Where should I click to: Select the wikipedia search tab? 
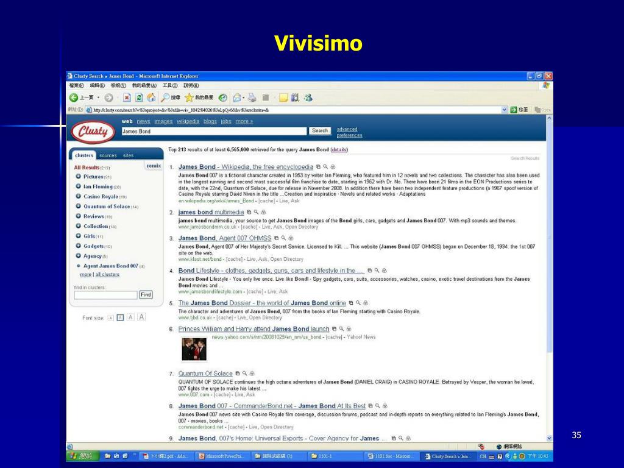[x=188, y=121]
